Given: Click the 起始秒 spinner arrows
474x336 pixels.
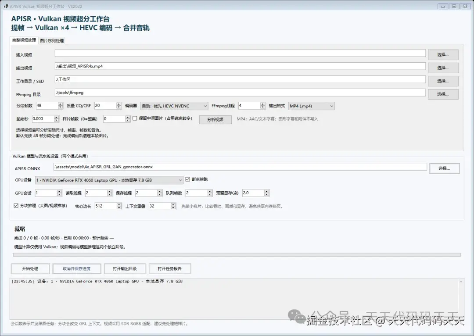Looking at the screenshot, I should click(56, 119).
